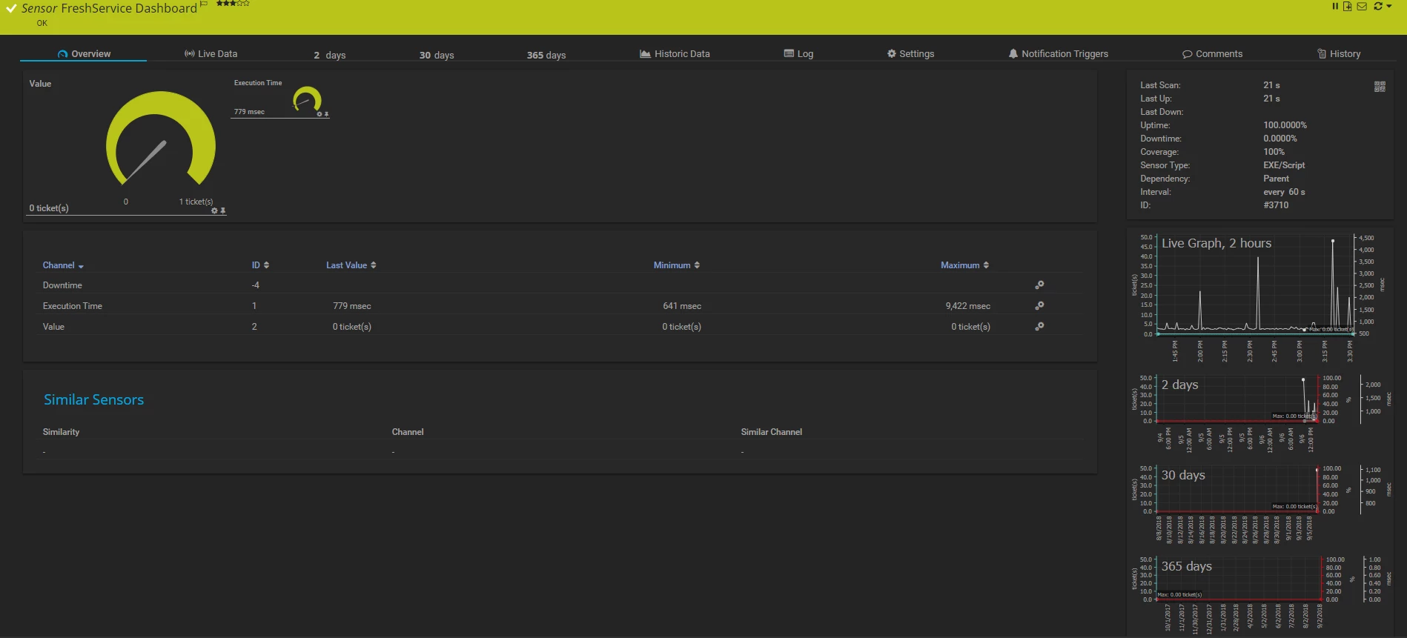Open the 2 days graph thumbnail
Screen dimensions: 1407x638
(1260, 413)
